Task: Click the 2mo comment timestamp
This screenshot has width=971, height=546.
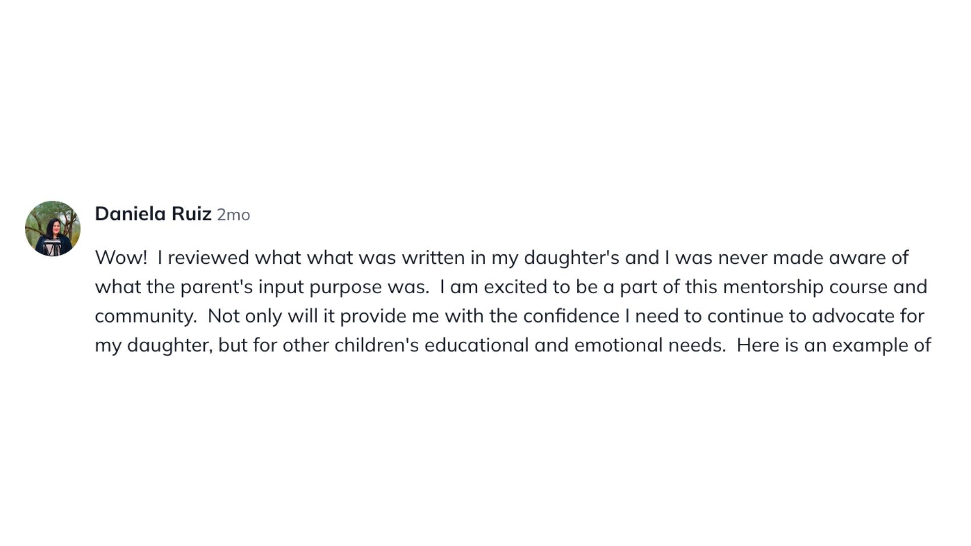Action: click(233, 215)
